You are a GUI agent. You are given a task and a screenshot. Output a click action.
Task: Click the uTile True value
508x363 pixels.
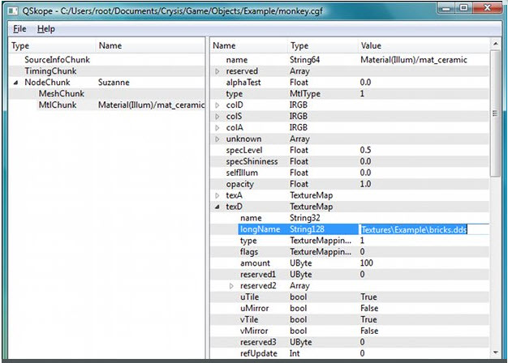368,297
